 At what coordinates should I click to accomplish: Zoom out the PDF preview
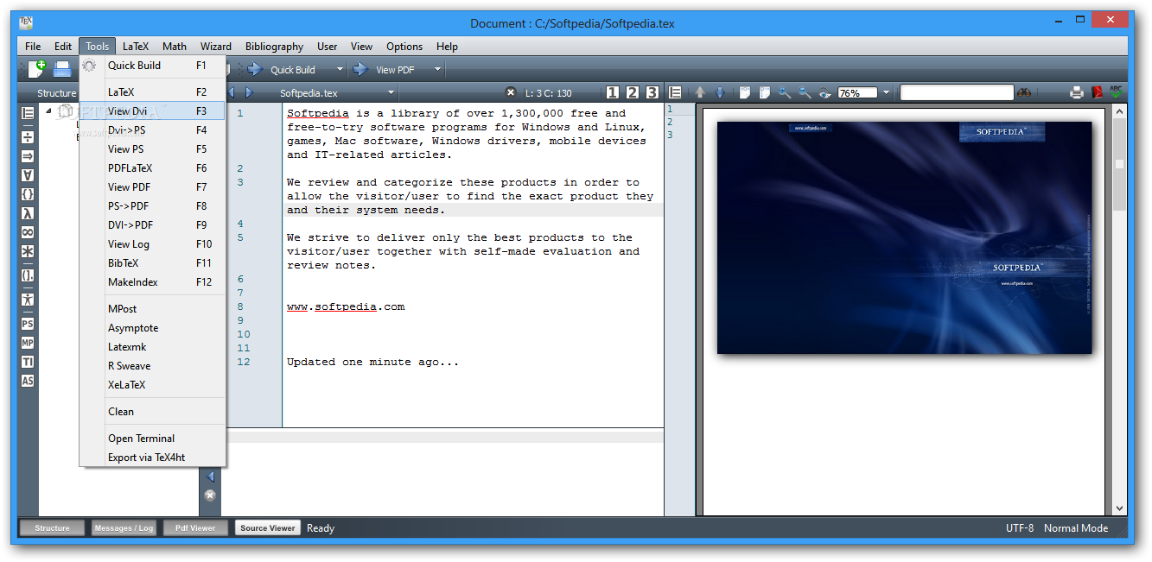[805, 92]
